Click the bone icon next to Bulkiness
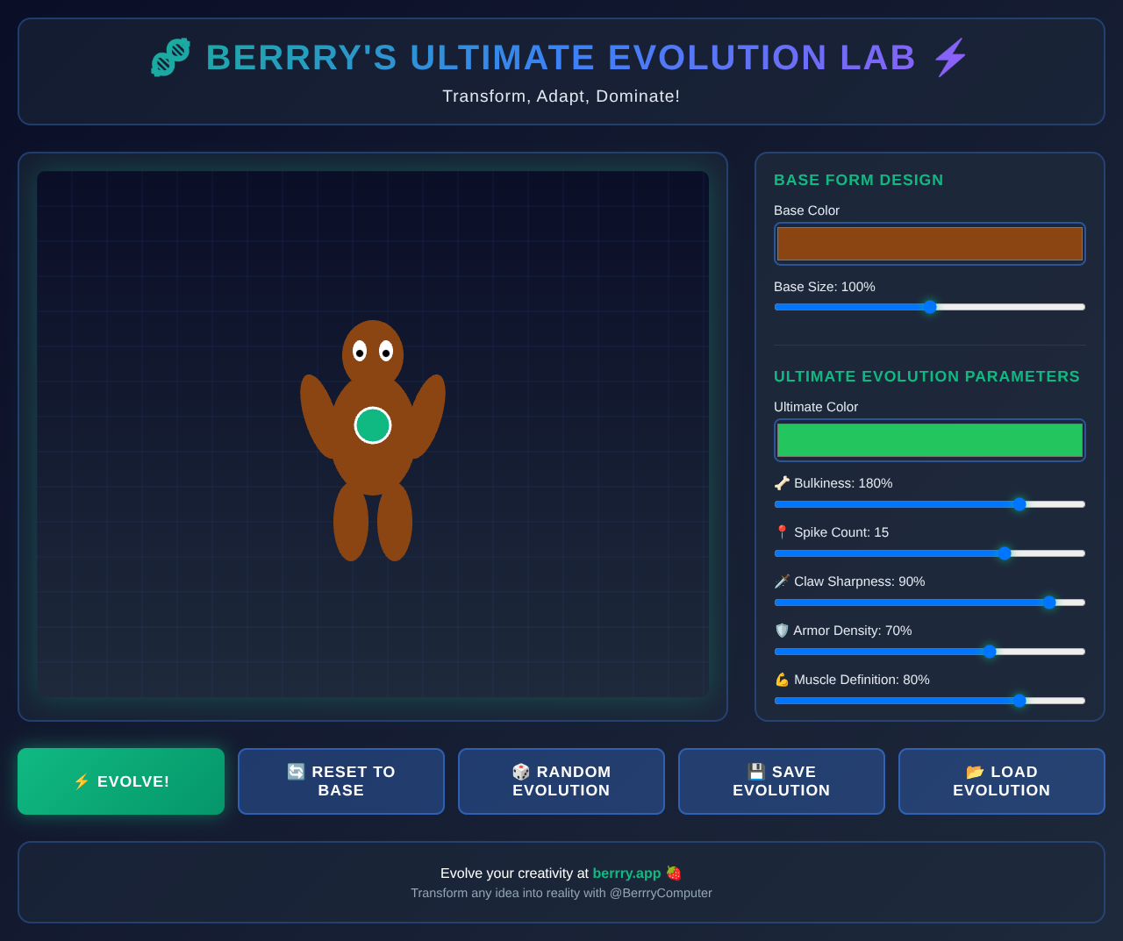This screenshot has height=941, width=1123. tap(782, 482)
